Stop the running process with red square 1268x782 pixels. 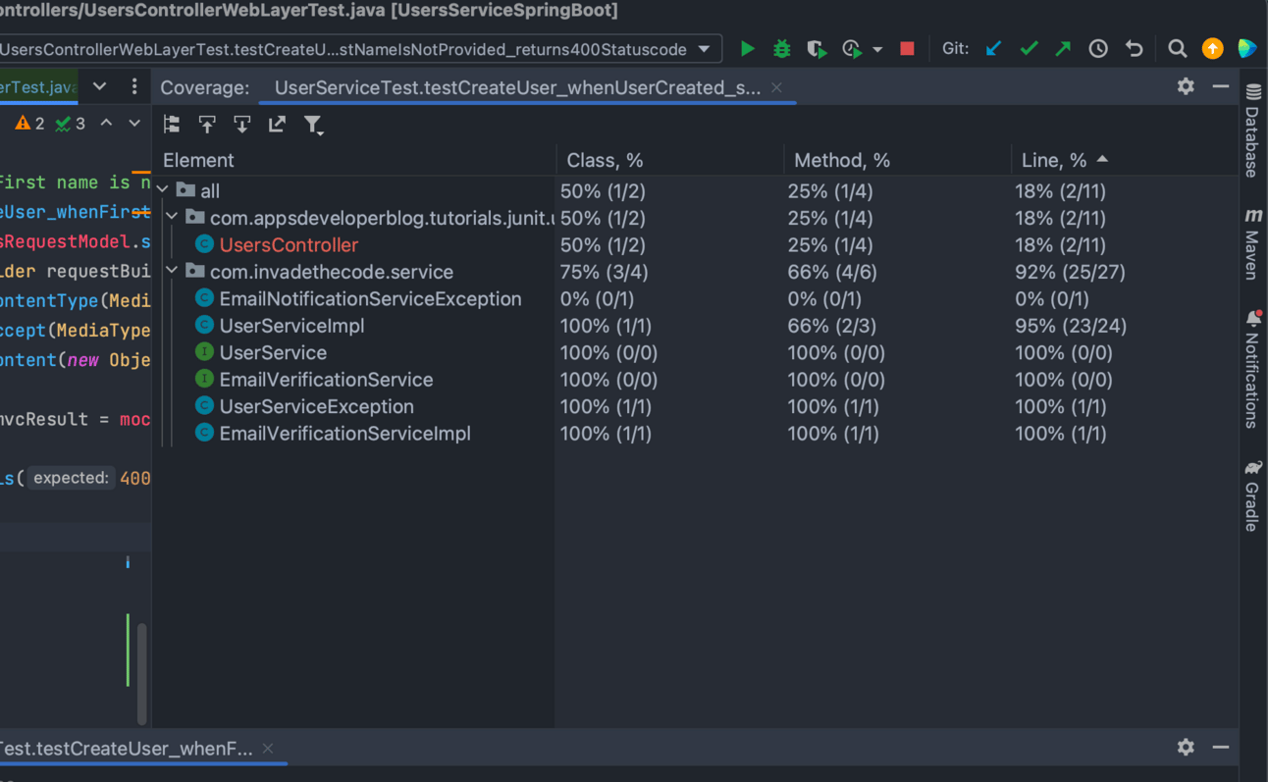pyautogui.click(x=907, y=49)
